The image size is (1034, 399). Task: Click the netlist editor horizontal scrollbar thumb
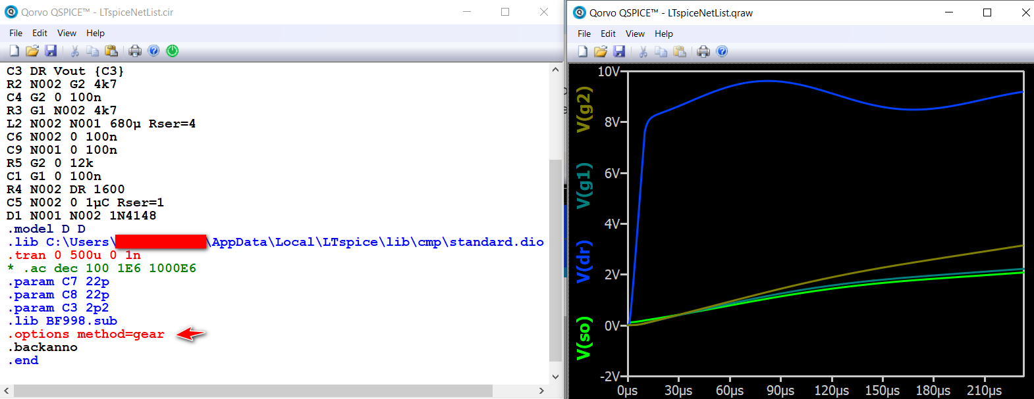(x=253, y=390)
